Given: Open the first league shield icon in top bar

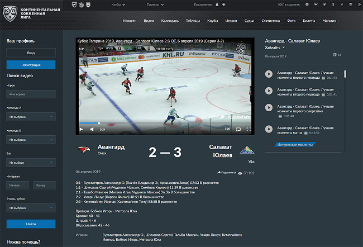Looking at the screenshot, I should tap(74, 4).
